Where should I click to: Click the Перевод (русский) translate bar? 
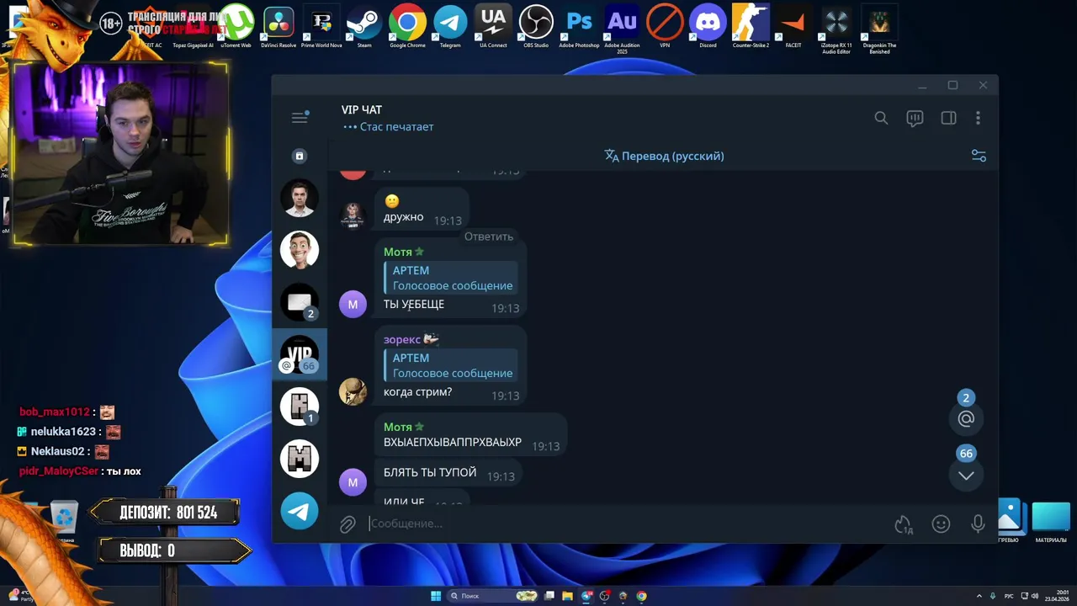coord(664,156)
